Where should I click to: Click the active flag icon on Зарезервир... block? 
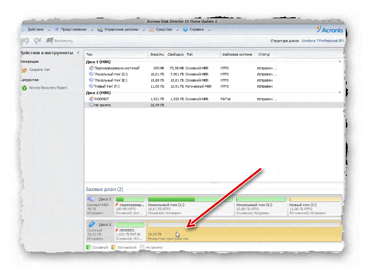[117, 205]
